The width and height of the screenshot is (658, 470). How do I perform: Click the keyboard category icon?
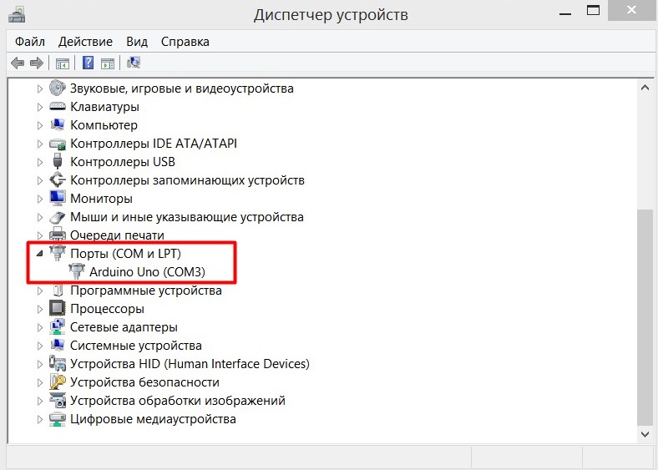coord(58,107)
